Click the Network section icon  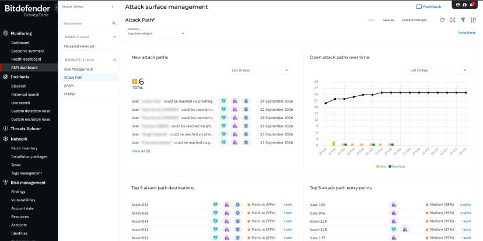coord(5,139)
